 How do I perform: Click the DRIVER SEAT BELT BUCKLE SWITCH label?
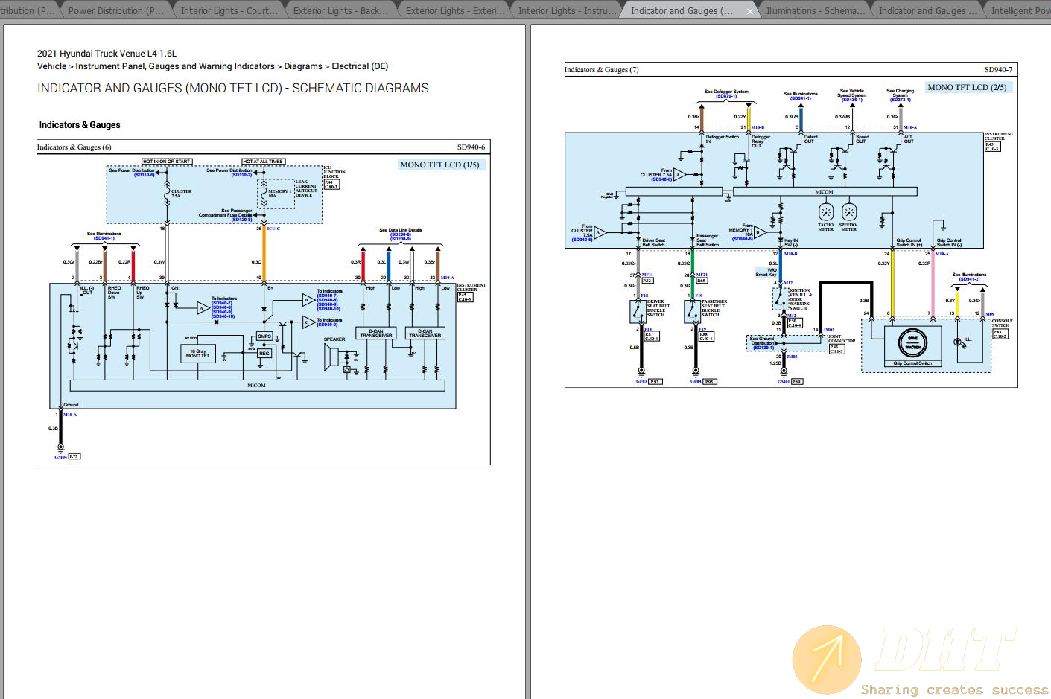[x=658, y=308]
